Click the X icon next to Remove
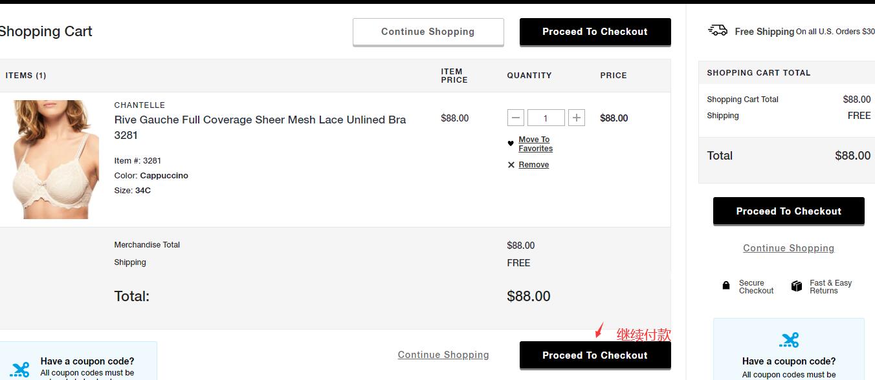Screen dimensions: 875x380 click(511, 165)
